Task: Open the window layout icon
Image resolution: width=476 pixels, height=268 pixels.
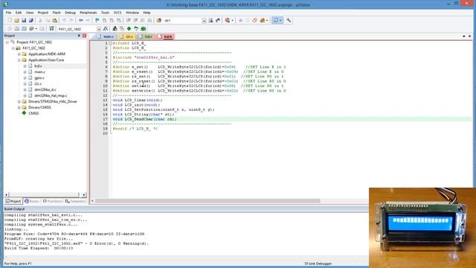Action: (x=276, y=20)
